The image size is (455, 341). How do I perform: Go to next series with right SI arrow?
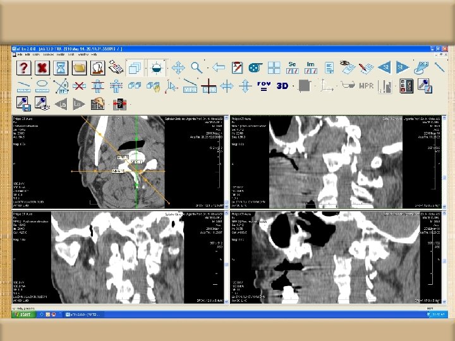[x=403, y=68]
